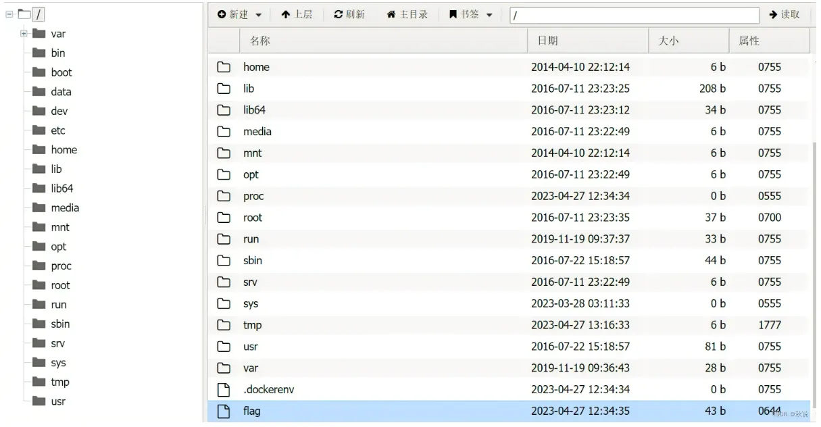Select run row in file list
821x427 pixels.
[x=508, y=239]
